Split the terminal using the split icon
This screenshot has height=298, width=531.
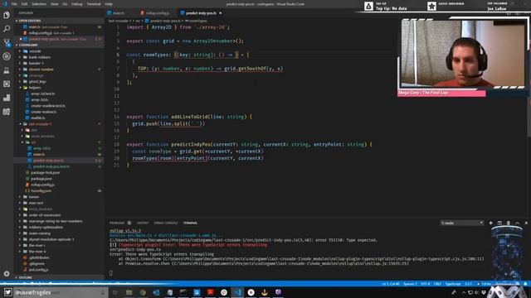point(499,223)
